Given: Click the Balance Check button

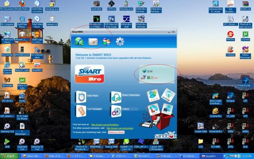Looking at the screenshot, I should [116, 132].
